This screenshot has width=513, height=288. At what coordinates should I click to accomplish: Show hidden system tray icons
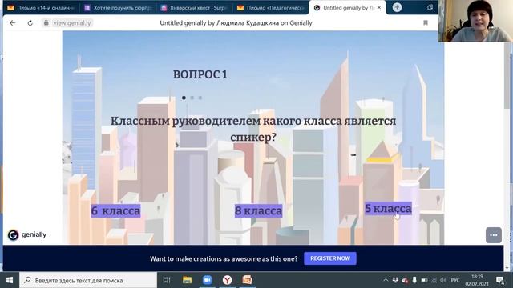(386, 280)
